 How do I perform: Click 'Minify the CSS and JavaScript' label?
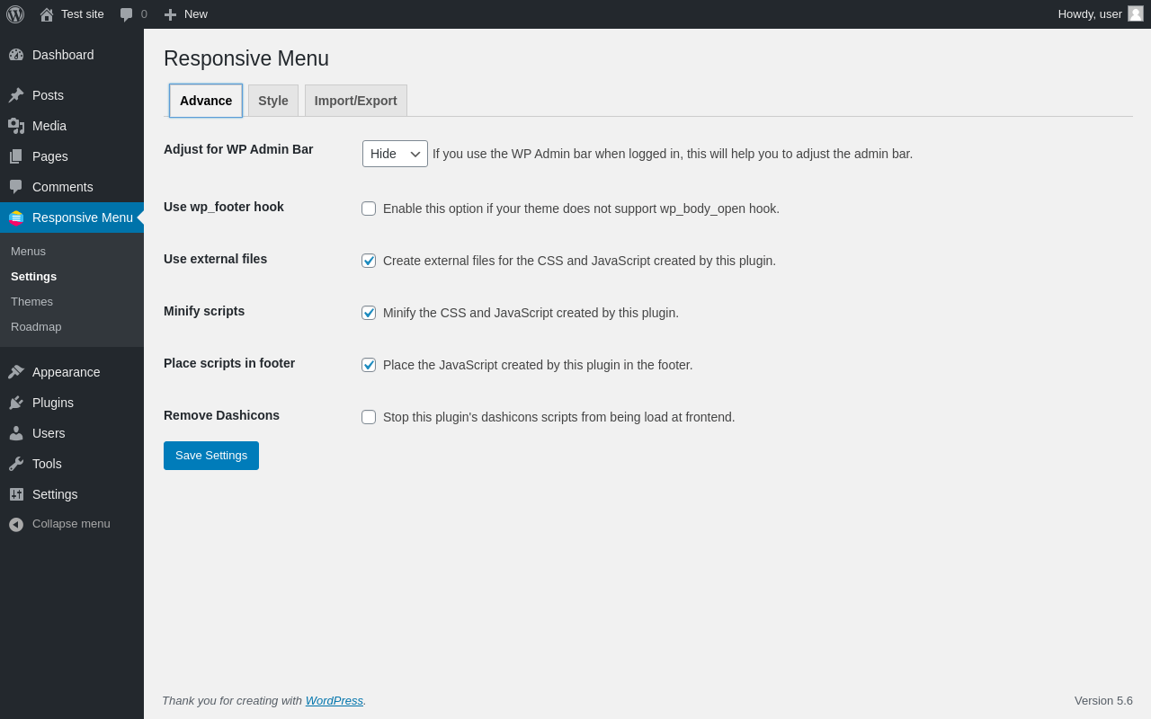click(531, 313)
